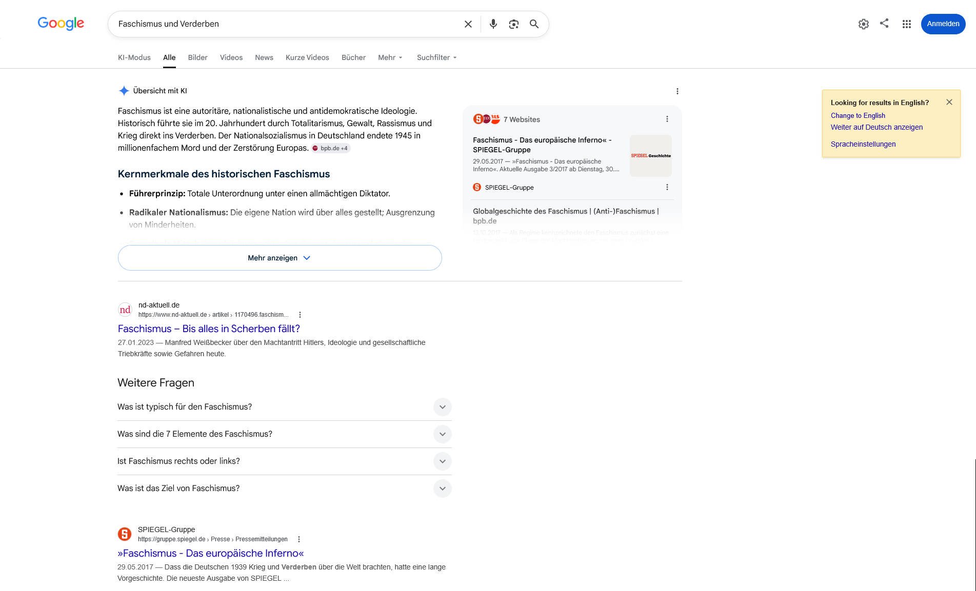Click the Anmelden sign-in button
This screenshot has width=976, height=591.
tap(943, 24)
